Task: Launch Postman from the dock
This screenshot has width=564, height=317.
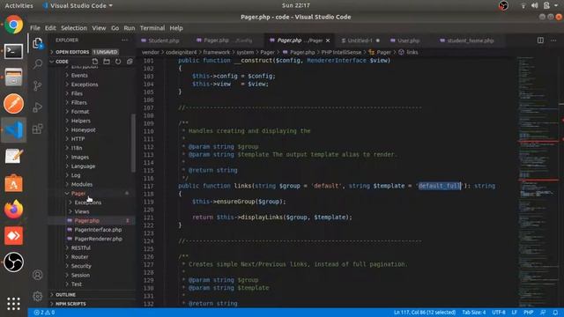Action: (14, 104)
